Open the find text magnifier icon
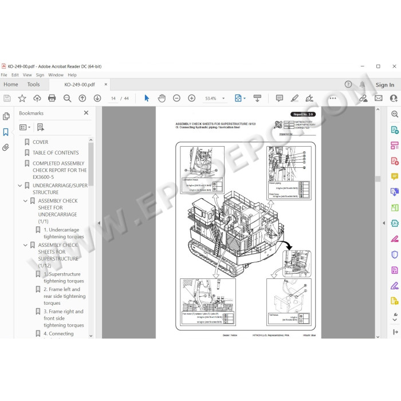 67,98
